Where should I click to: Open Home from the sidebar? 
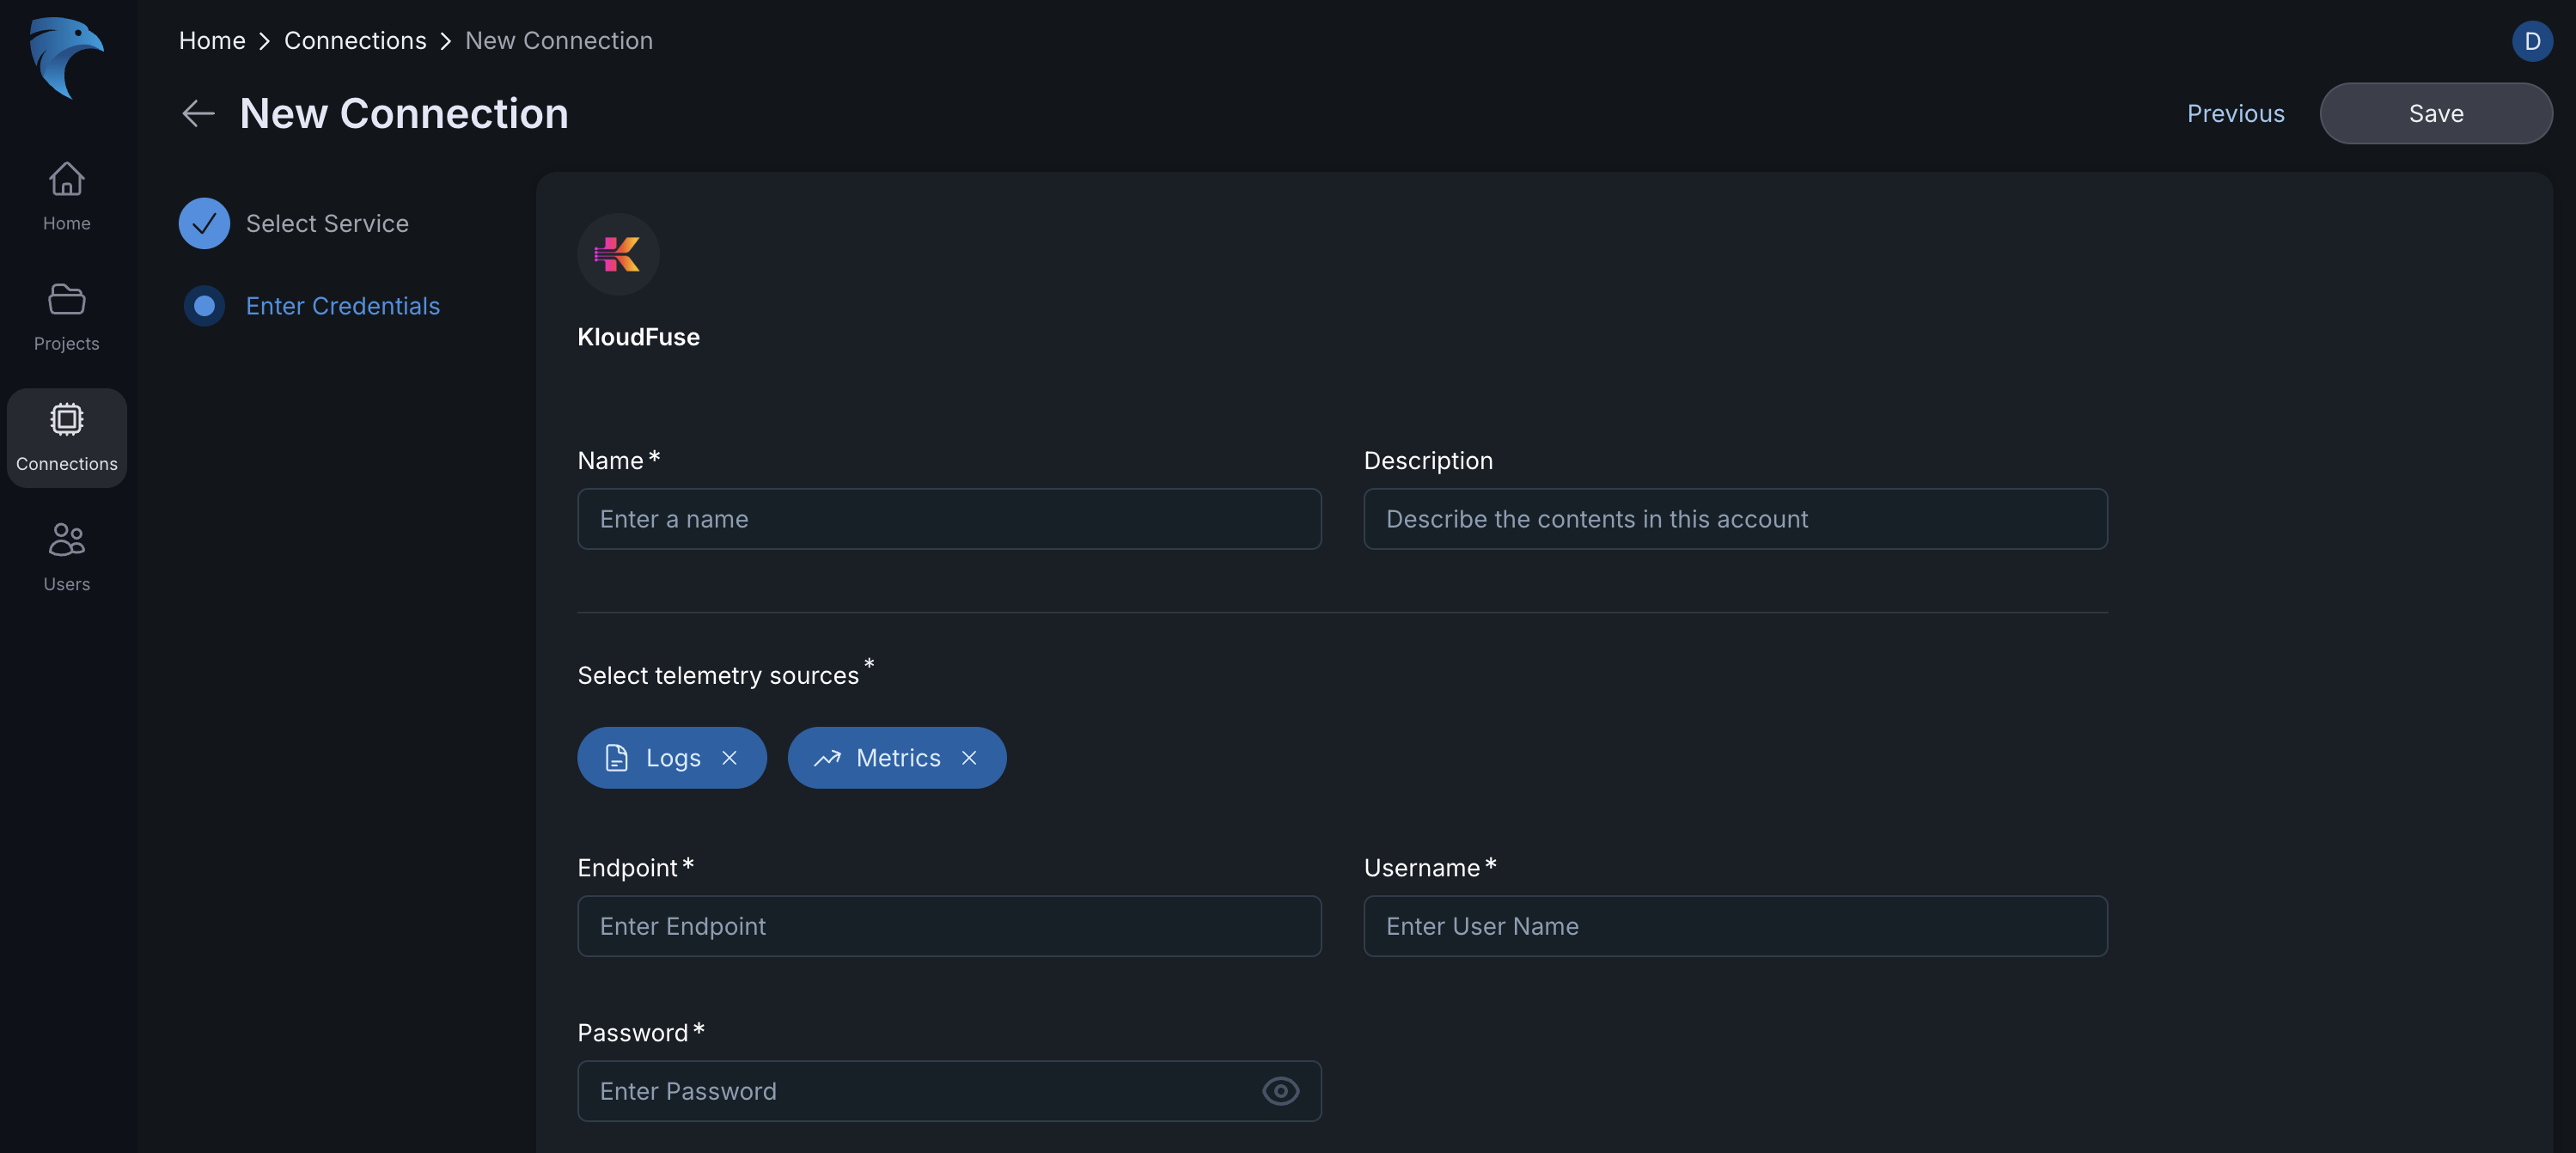point(66,197)
